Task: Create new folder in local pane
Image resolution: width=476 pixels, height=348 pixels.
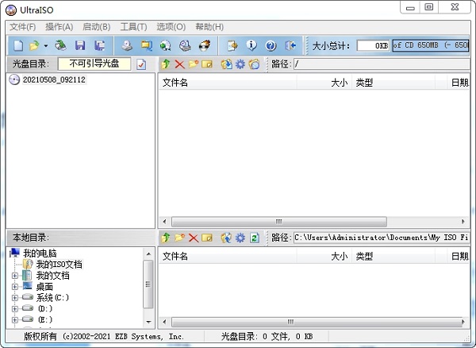Action: coord(180,238)
